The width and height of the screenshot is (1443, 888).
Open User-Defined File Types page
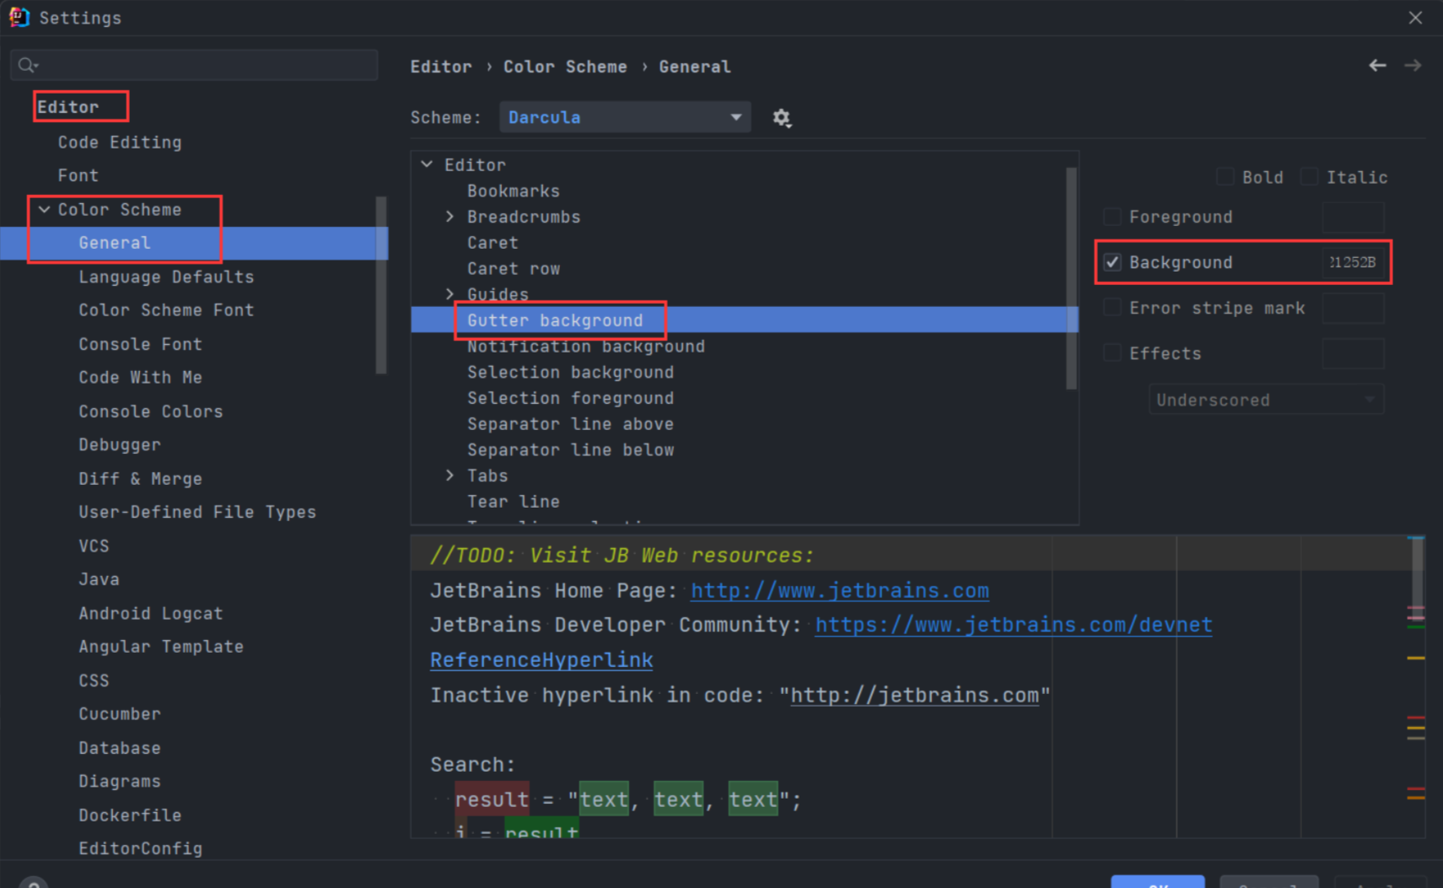point(197,512)
